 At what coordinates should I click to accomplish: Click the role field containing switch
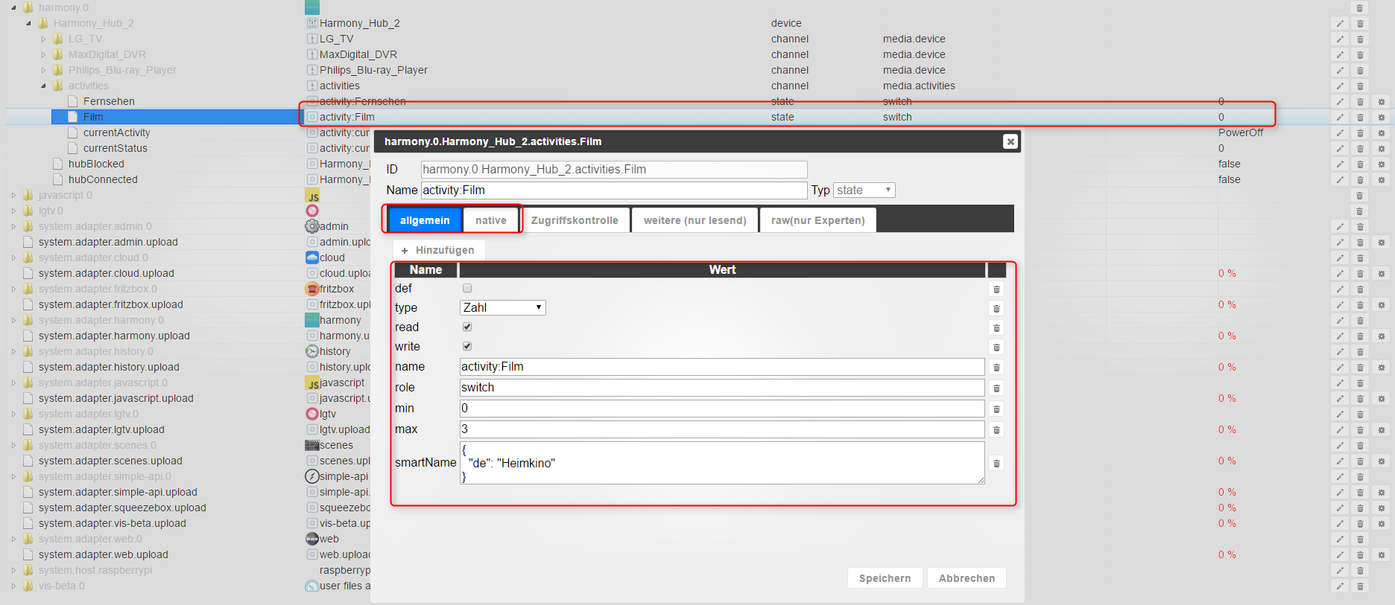pos(722,388)
